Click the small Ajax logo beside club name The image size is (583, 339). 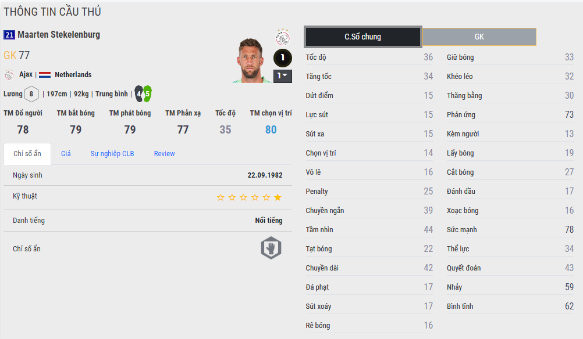[x=9, y=75]
